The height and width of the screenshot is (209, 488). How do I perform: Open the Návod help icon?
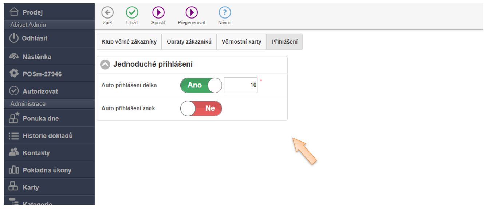tap(225, 13)
